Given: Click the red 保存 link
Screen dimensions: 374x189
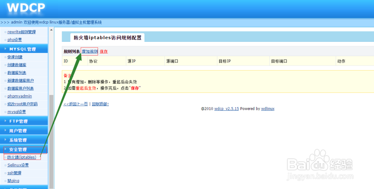Looking at the screenshot, I should pos(104,51).
